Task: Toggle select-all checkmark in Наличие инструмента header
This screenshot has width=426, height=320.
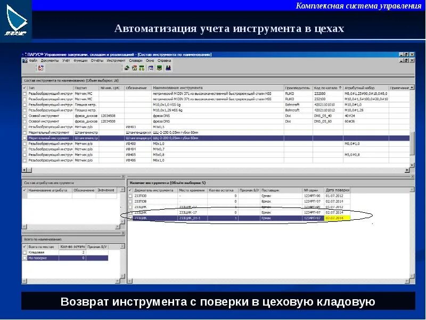Action: point(130,190)
